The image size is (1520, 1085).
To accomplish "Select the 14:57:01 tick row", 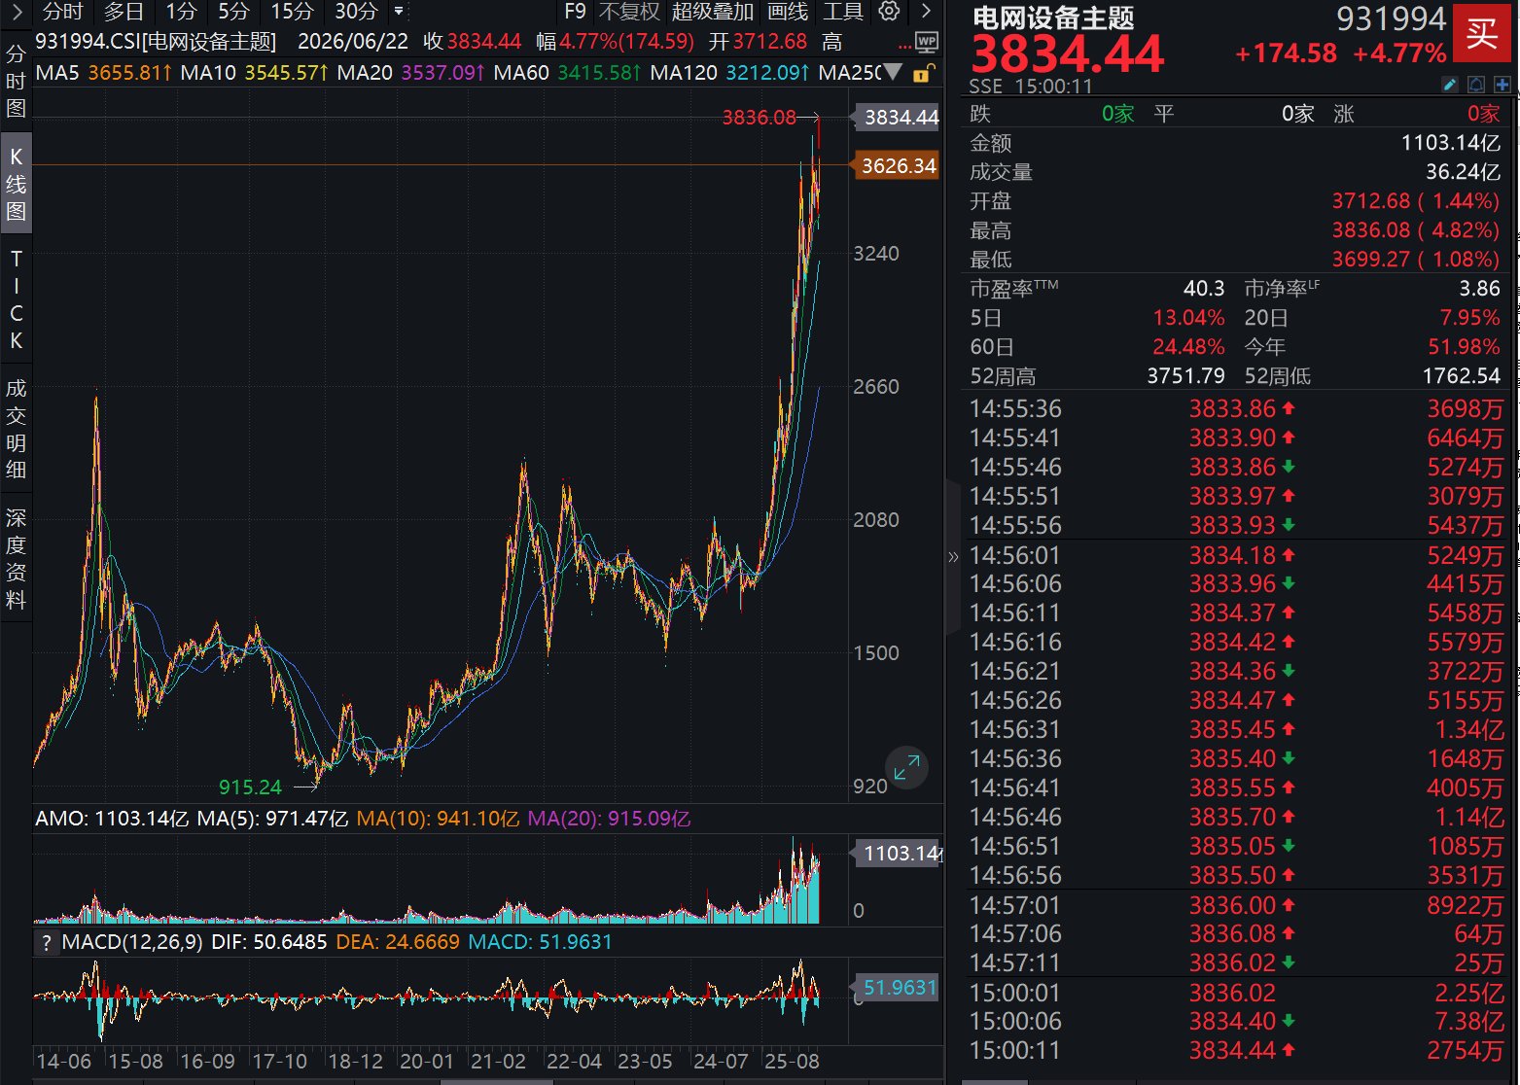I will click(1236, 905).
